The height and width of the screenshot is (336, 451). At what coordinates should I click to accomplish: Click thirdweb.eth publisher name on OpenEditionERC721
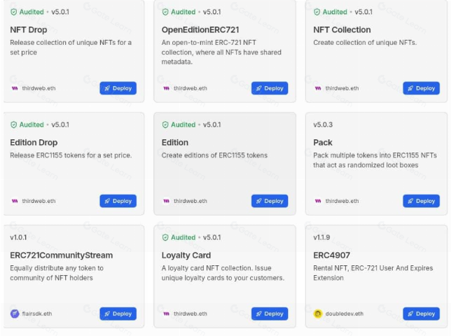pyautogui.click(x=190, y=88)
